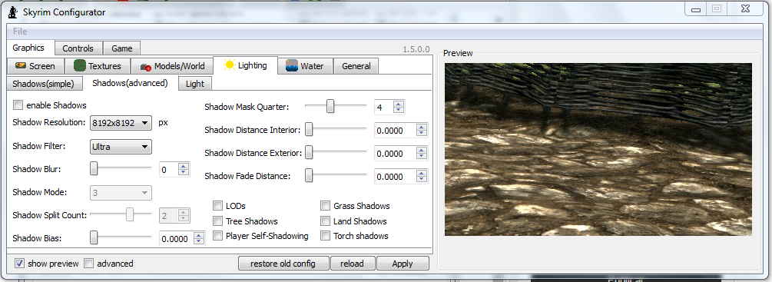Enable Grass Shadows option
Screen dimensions: 772x282
[x=325, y=206]
